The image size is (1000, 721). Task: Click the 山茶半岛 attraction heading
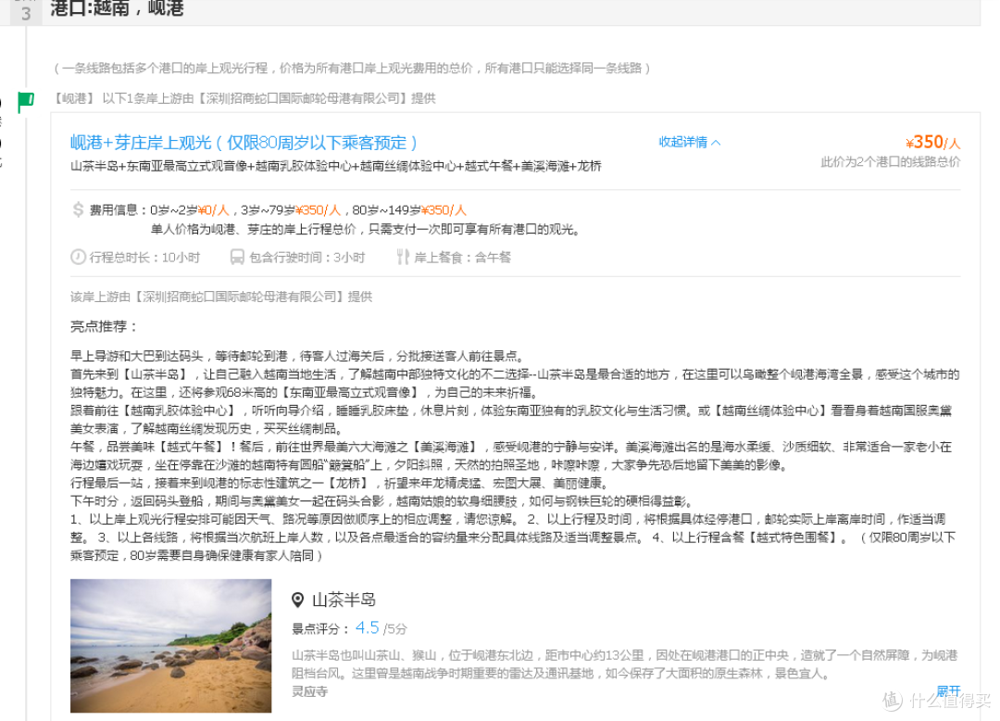click(x=344, y=600)
